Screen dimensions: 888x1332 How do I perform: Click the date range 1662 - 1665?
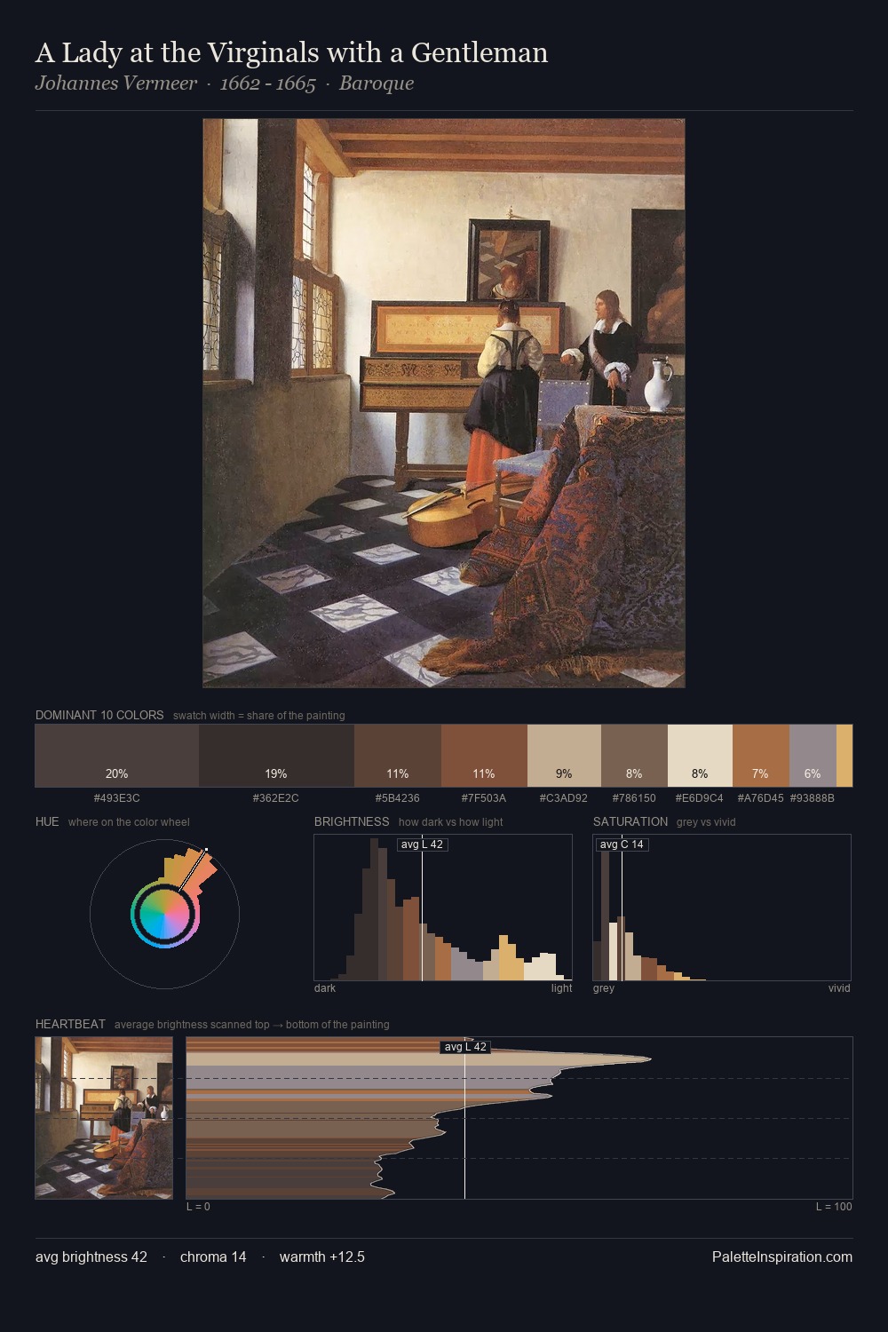point(268,83)
